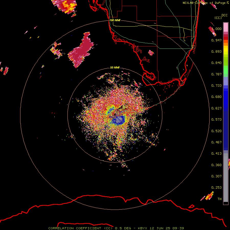Click the 0.733 scale value
The image size is (230, 230).
tap(216, 86)
